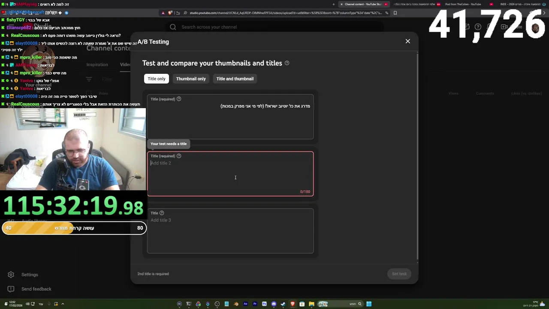The width and height of the screenshot is (549, 309).
Task: Open File Explorer from taskbar
Action: [x=311, y=304]
